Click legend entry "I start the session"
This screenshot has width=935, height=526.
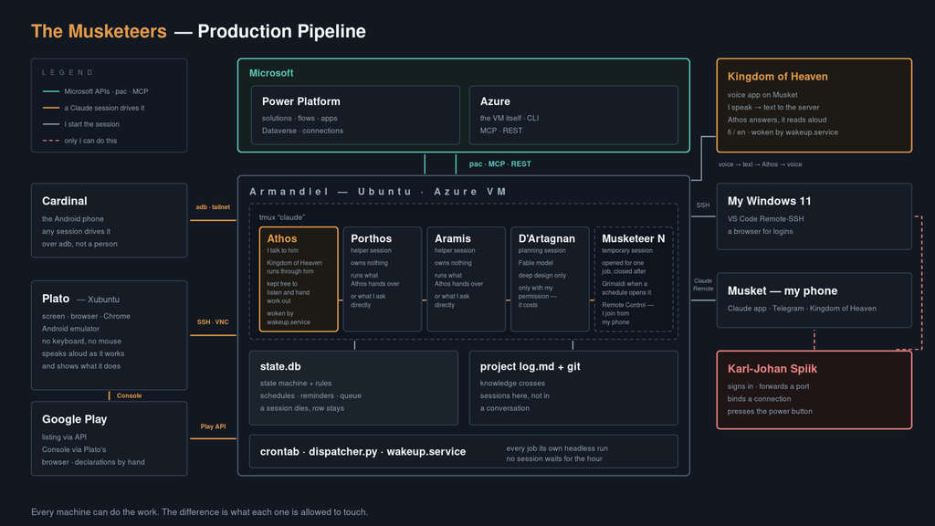92,124
